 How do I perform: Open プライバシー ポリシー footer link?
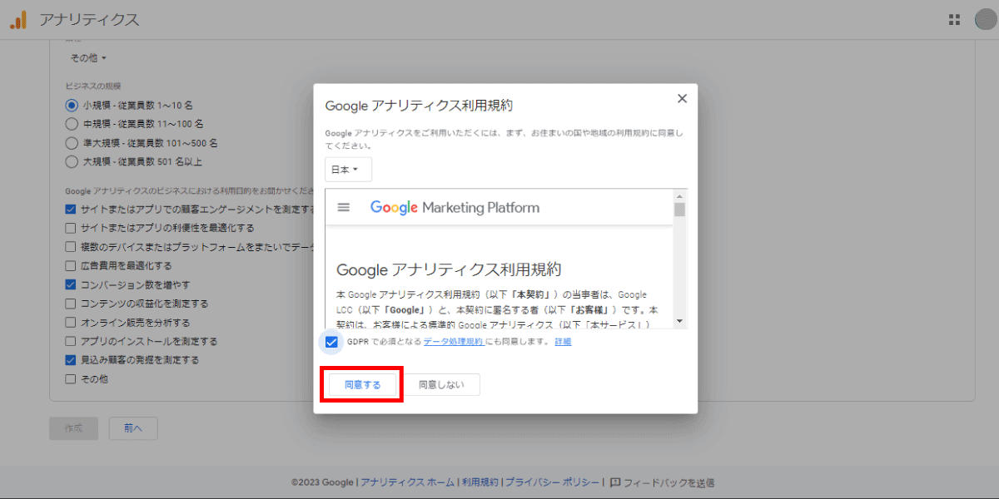pos(552,482)
